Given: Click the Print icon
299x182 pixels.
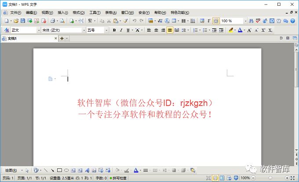Looking at the screenshot, I should (x=53, y=21).
